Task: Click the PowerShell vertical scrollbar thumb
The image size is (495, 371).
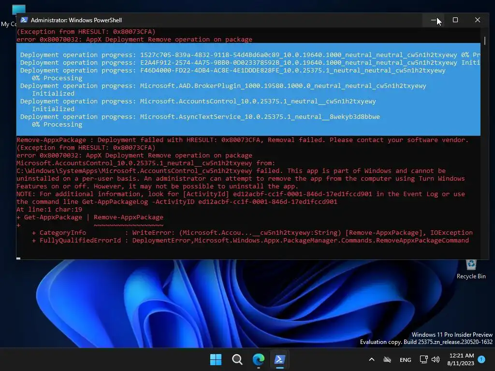Action: tap(484, 41)
